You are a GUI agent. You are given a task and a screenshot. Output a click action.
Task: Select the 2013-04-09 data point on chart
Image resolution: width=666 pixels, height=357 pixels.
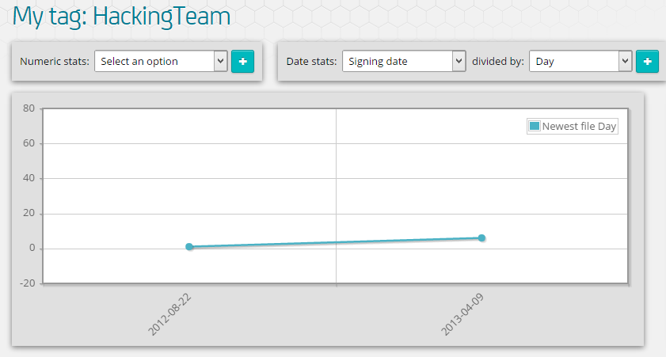481,238
